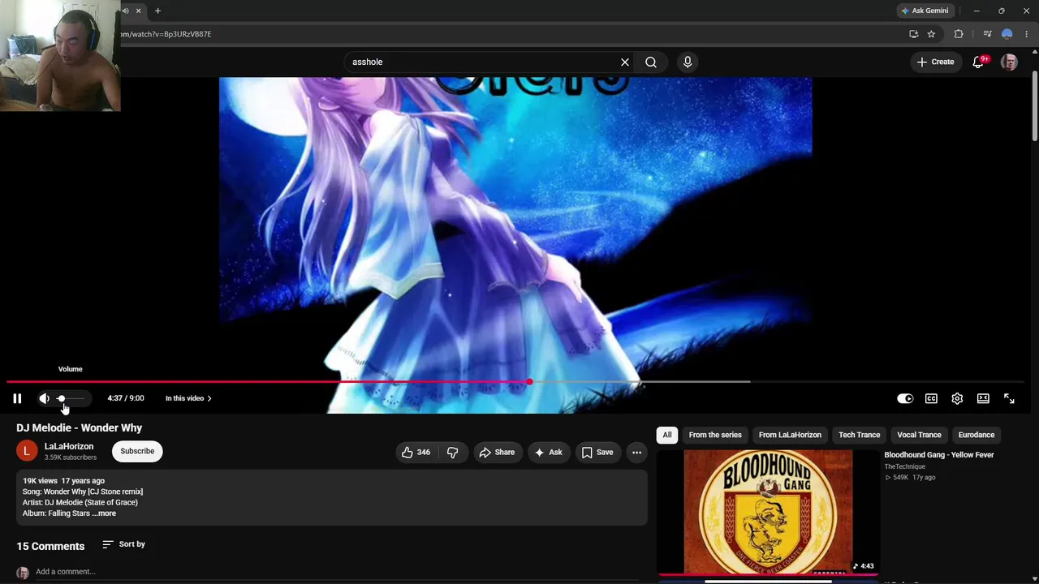Mute the video with the speaker icon
This screenshot has height=584, width=1039.
44,398
